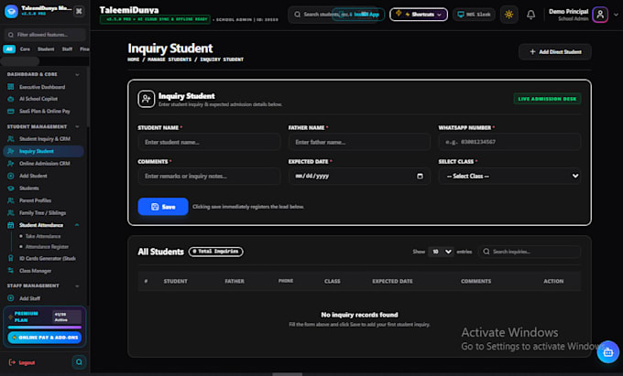Click the Expected Date field
Viewport: 623px width, 376px height.
(x=359, y=176)
